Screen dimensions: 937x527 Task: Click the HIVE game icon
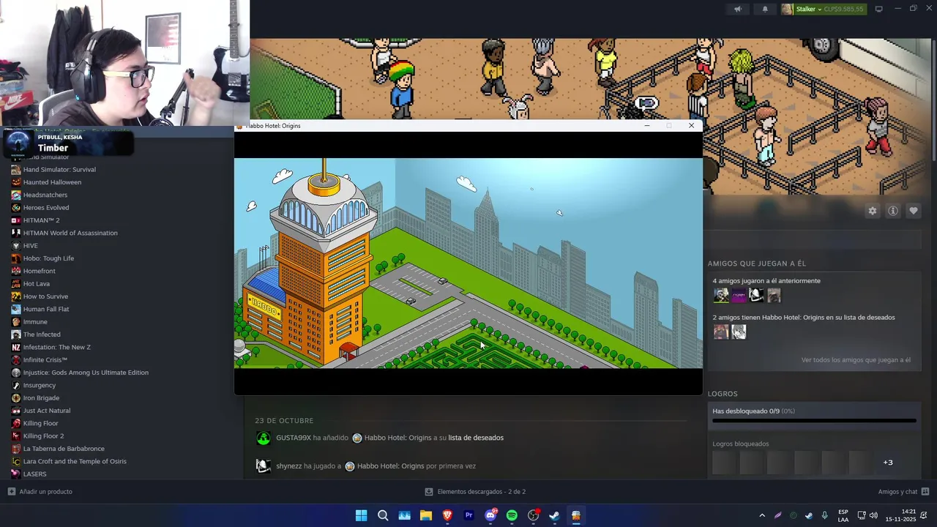coord(16,245)
